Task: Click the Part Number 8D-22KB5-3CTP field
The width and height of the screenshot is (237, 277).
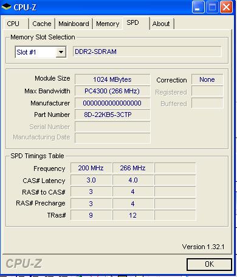Action: pyautogui.click(x=112, y=115)
